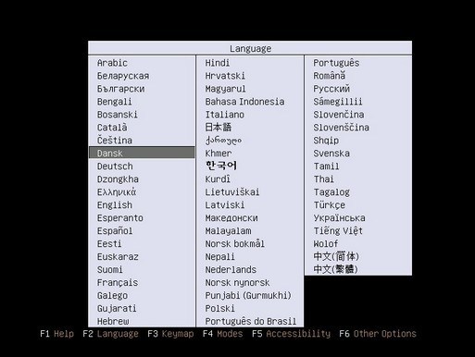Click the highlighted Dansk entry
This screenshot has width=475, height=357.
(142, 153)
